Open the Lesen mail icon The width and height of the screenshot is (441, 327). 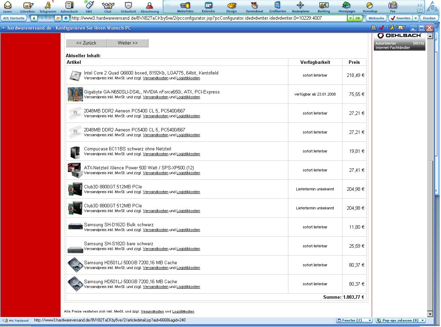pyautogui.click(x=7, y=5)
